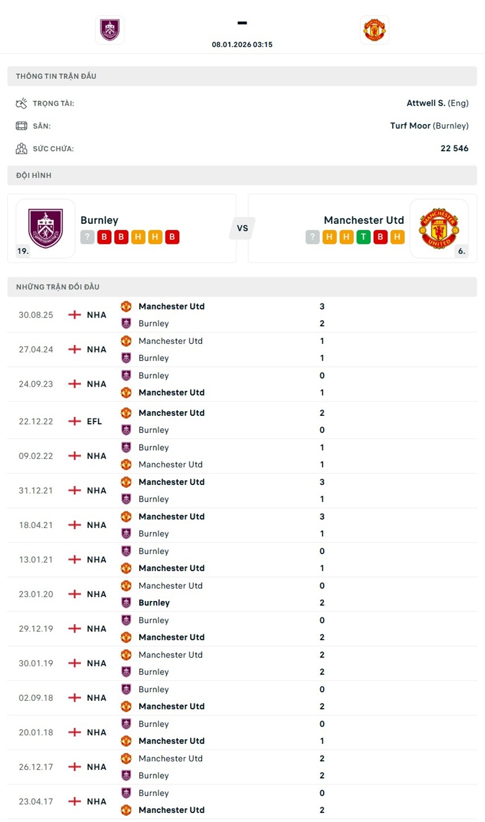
Task: Click the Manchester Utd crest at top
Action: click(x=375, y=30)
